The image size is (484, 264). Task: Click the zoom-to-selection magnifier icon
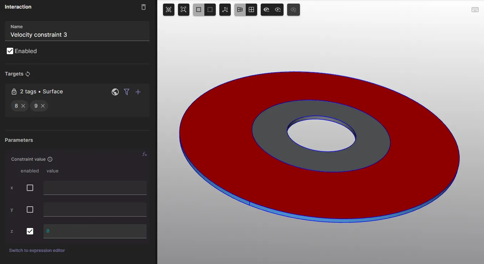pyautogui.click(x=184, y=10)
